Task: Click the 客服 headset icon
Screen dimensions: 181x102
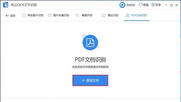Action: [140, 5]
